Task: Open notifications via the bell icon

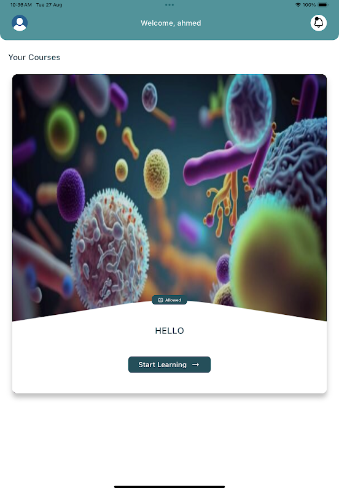Action: 319,23
